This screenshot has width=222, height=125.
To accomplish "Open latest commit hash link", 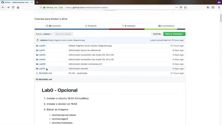I will tap(167, 40).
